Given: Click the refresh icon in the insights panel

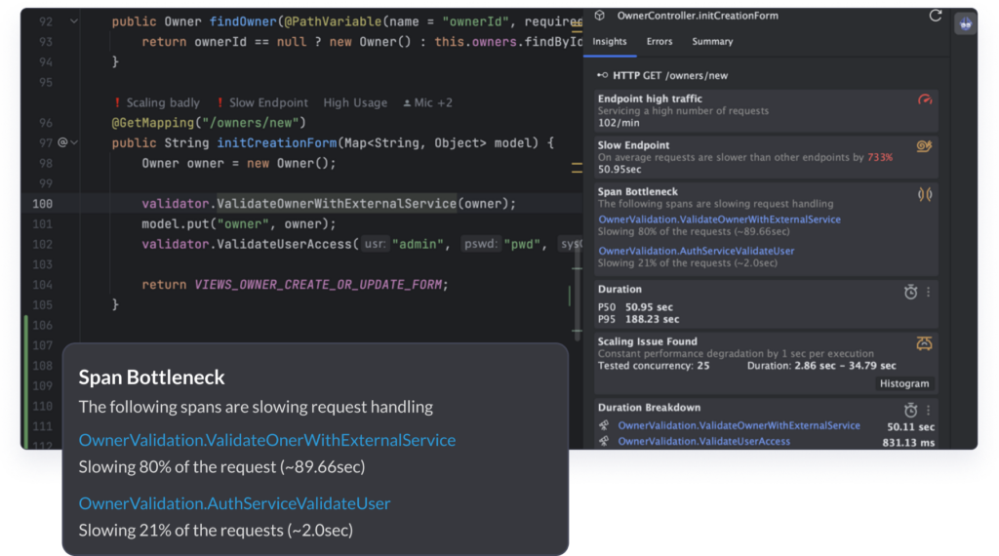Looking at the screenshot, I should [x=936, y=16].
